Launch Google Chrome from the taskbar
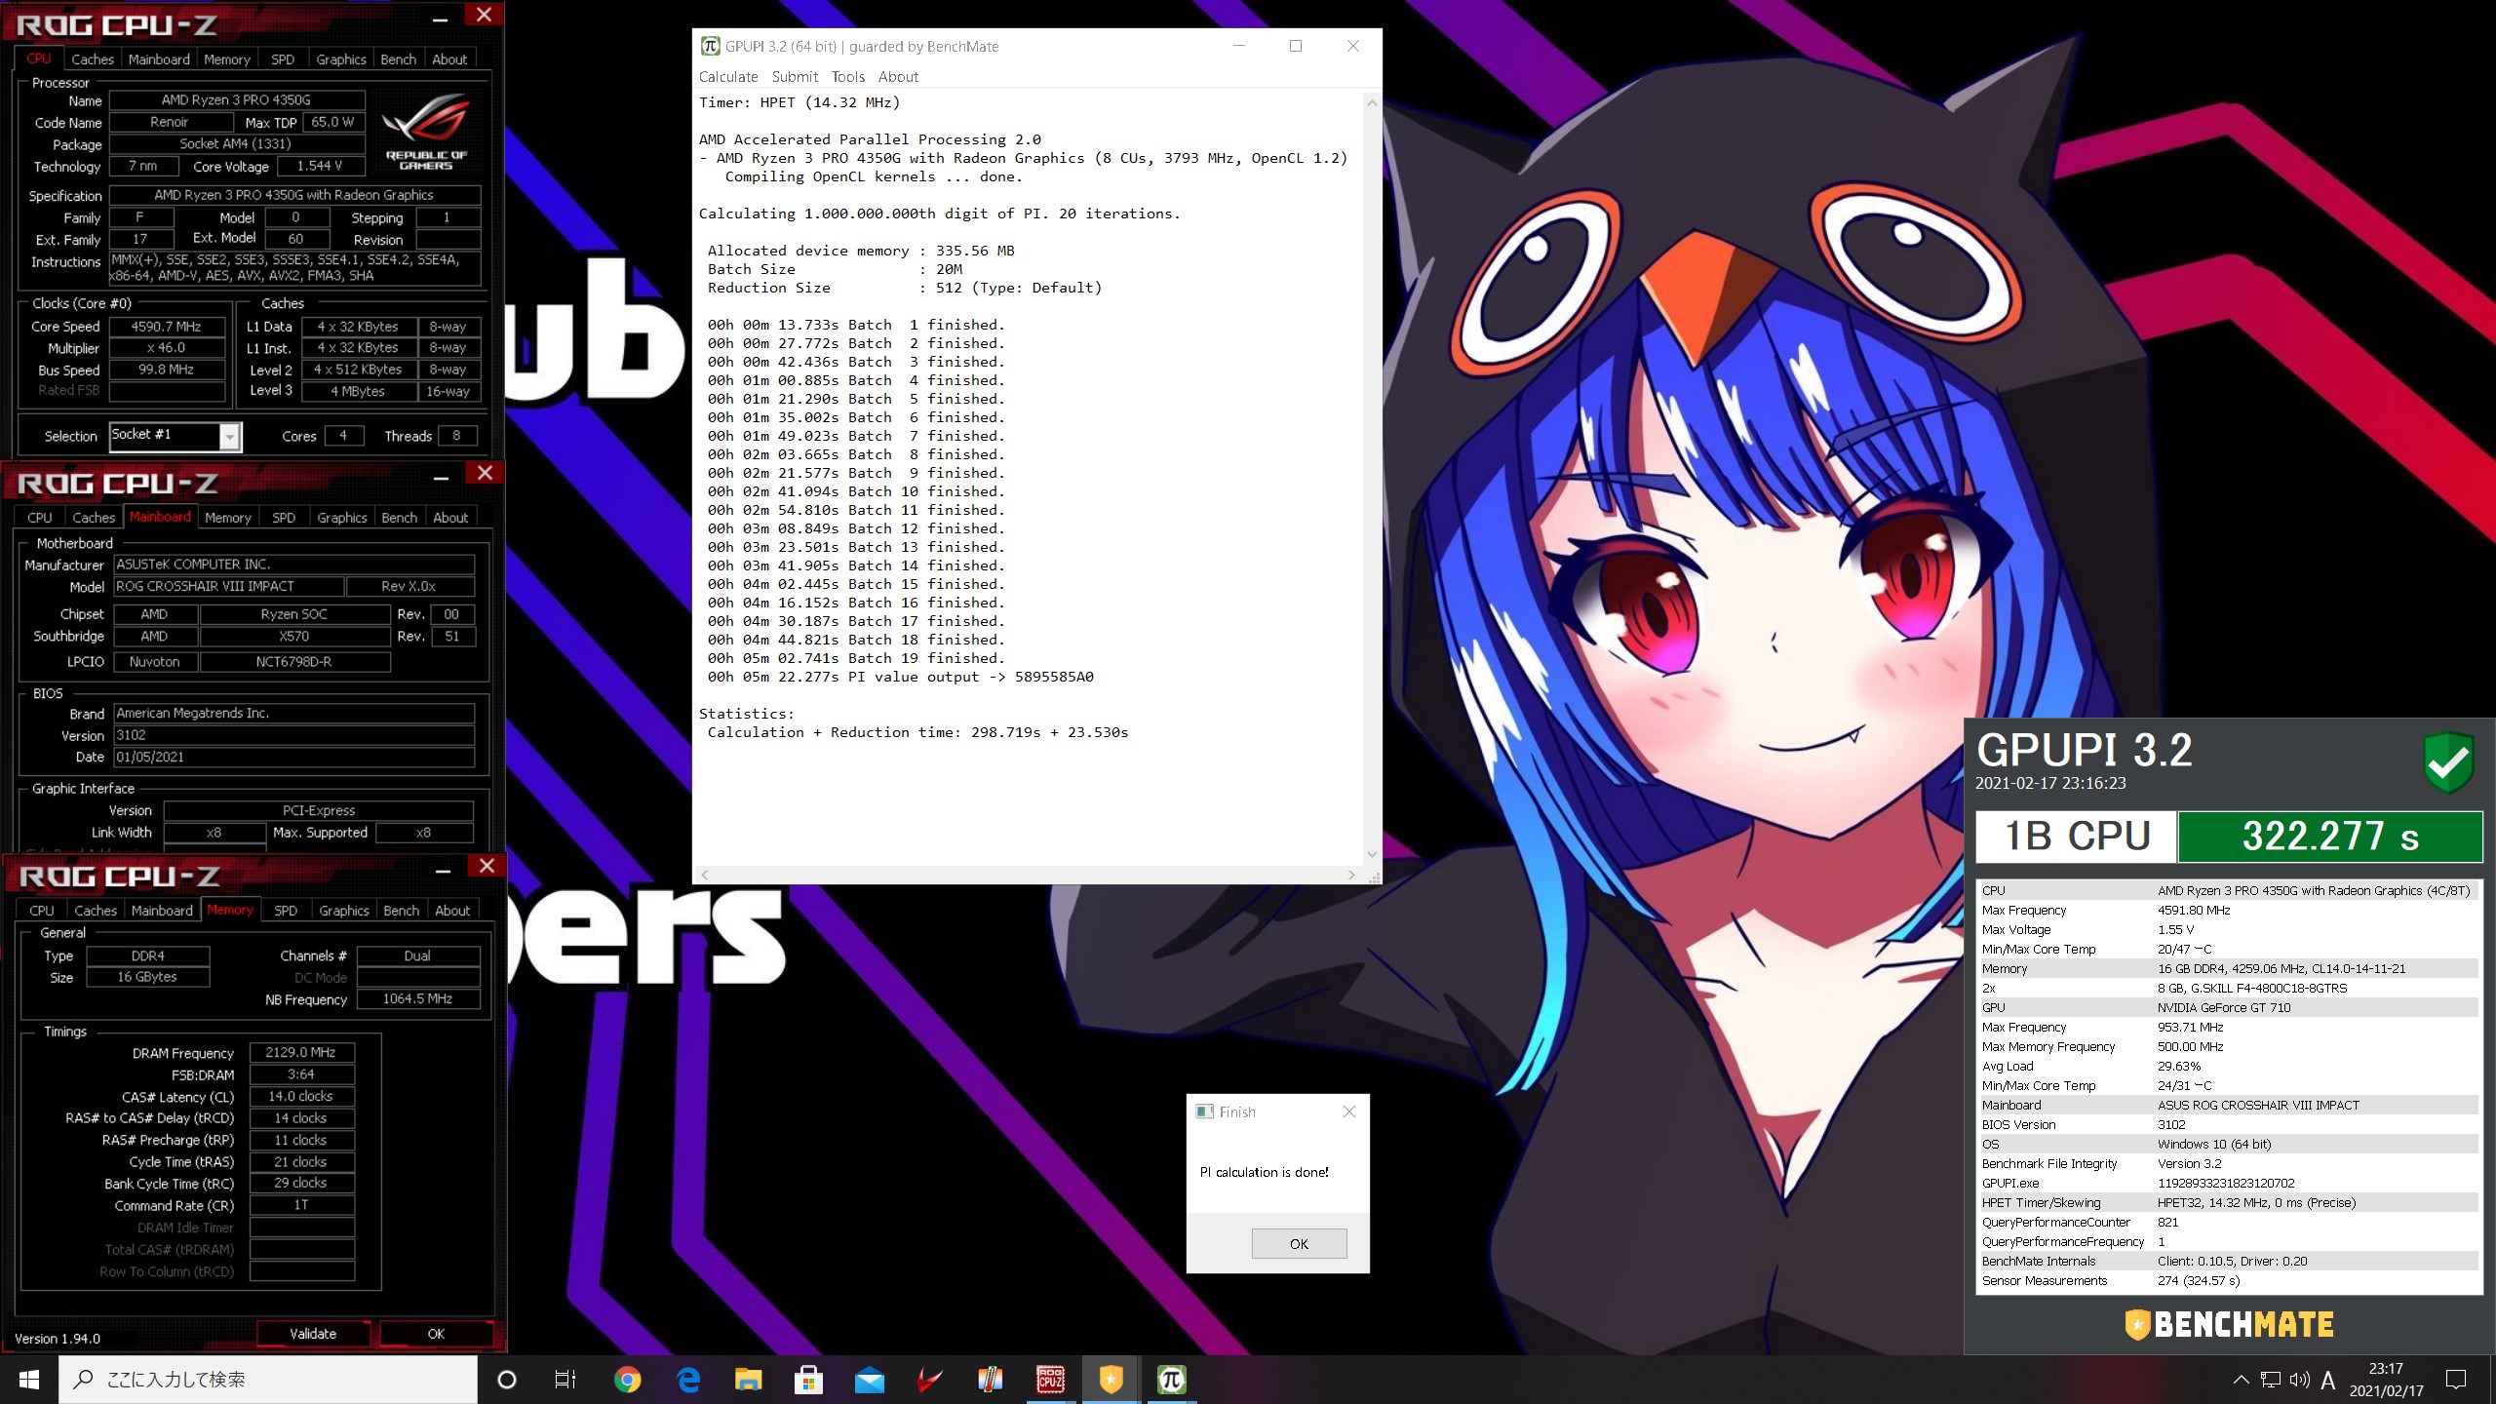Image resolution: width=2496 pixels, height=1404 pixels. pos(627,1380)
